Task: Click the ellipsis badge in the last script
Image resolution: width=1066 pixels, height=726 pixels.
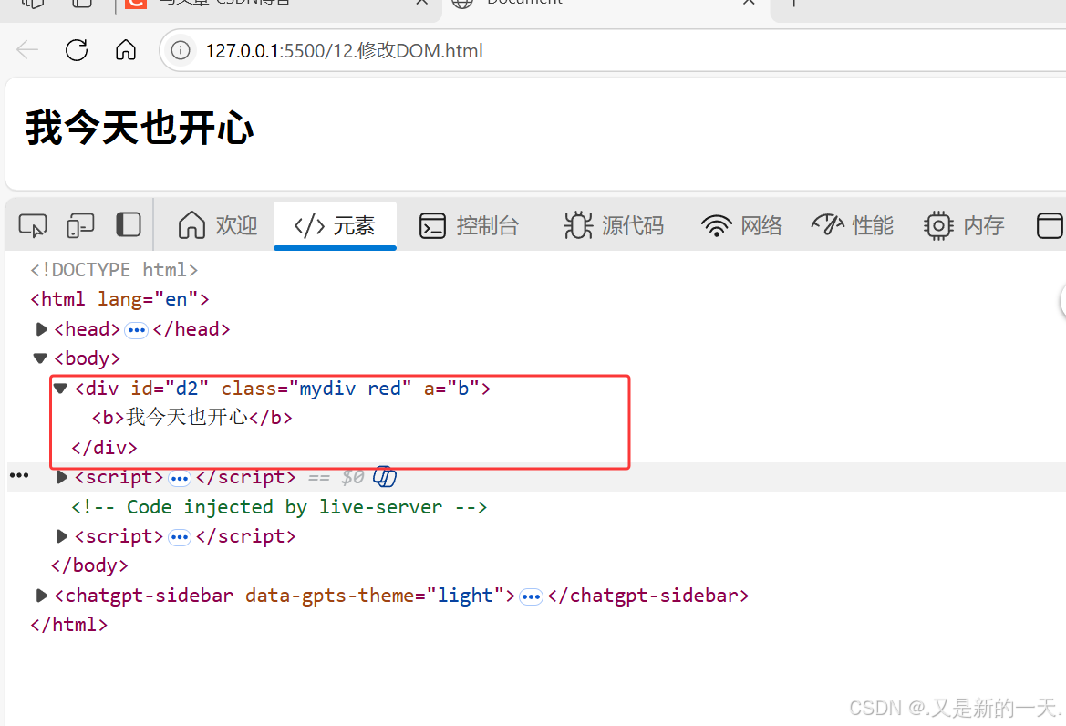Action: tap(180, 538)
